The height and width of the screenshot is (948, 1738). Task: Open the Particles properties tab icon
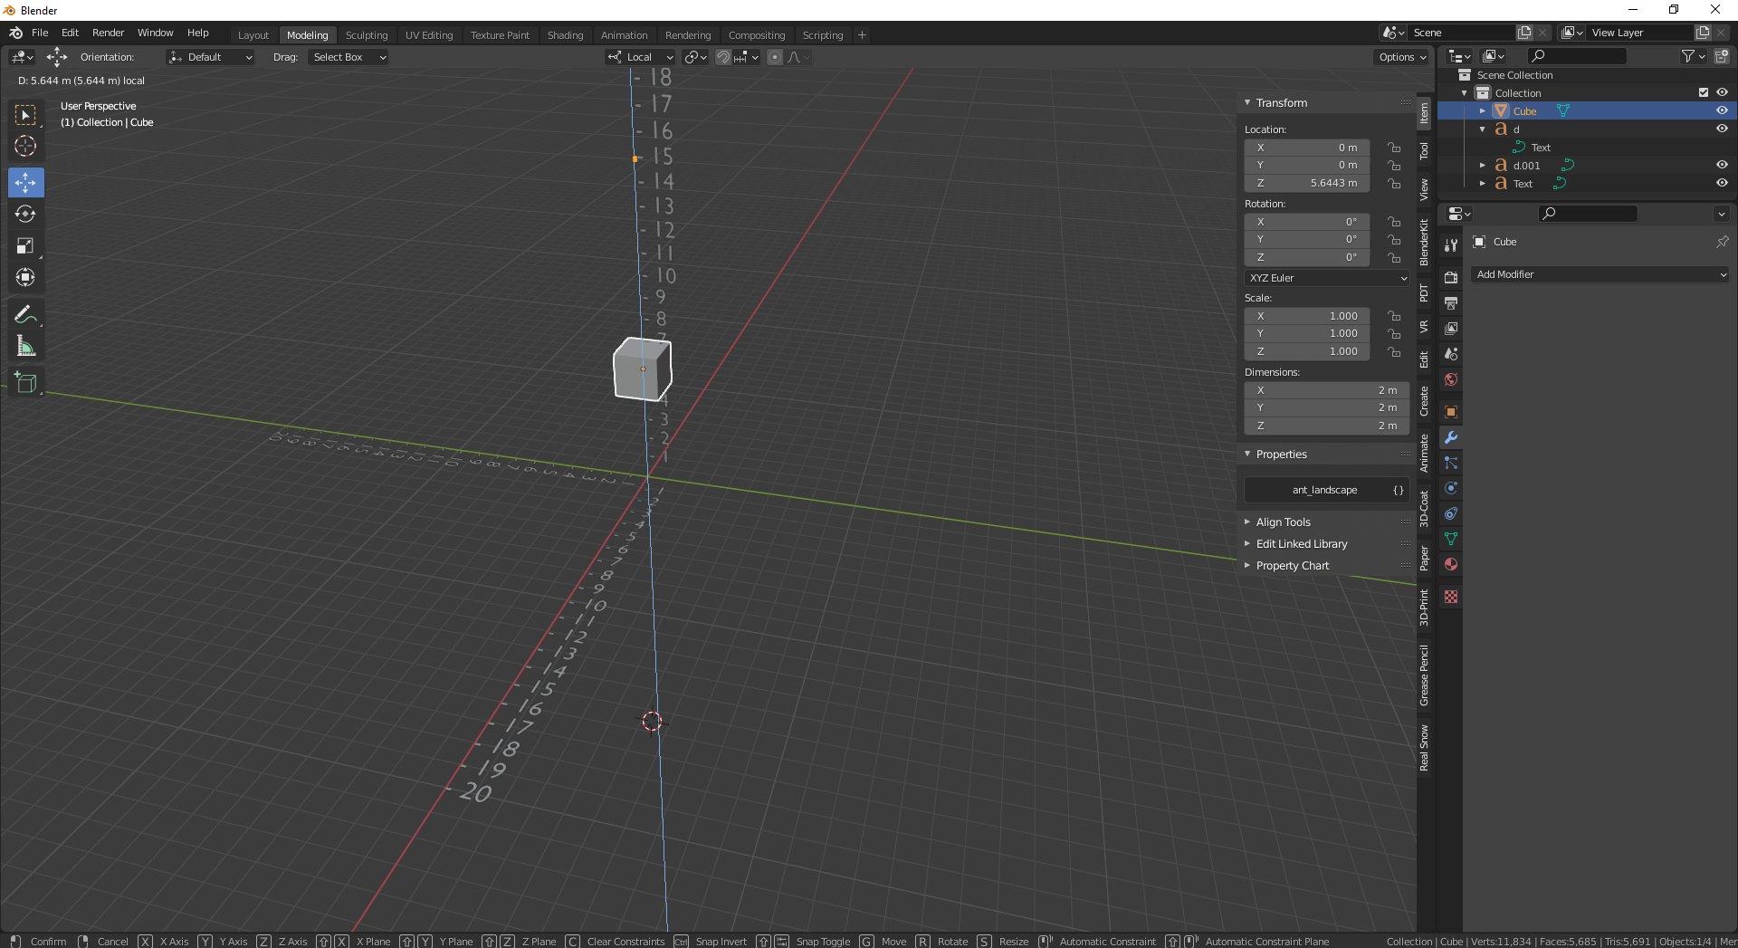tap(1451, 463)
